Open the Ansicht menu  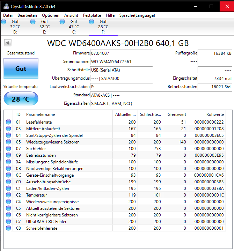click(71, 15)
